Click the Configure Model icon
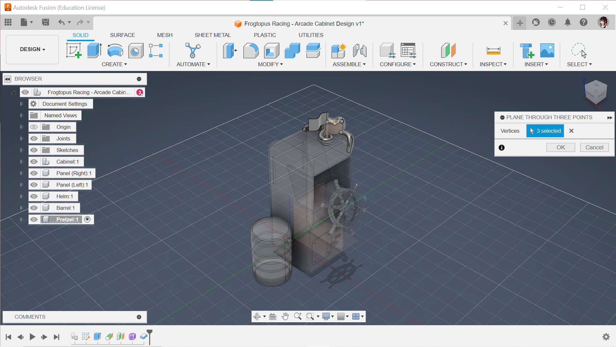 [x=387, y=50]
